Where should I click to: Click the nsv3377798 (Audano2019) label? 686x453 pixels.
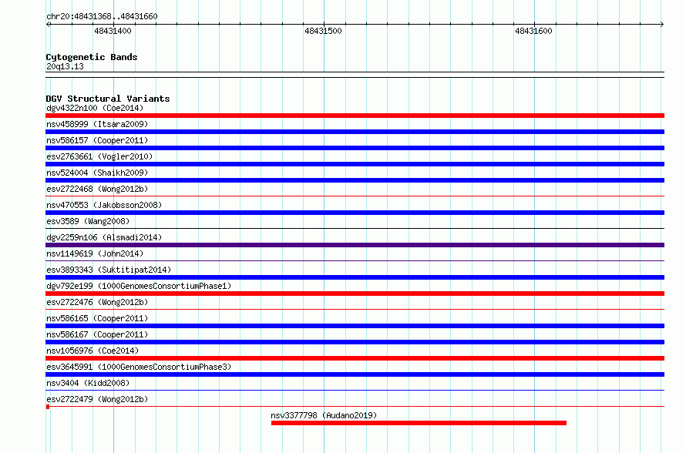[x=324, y=415]
